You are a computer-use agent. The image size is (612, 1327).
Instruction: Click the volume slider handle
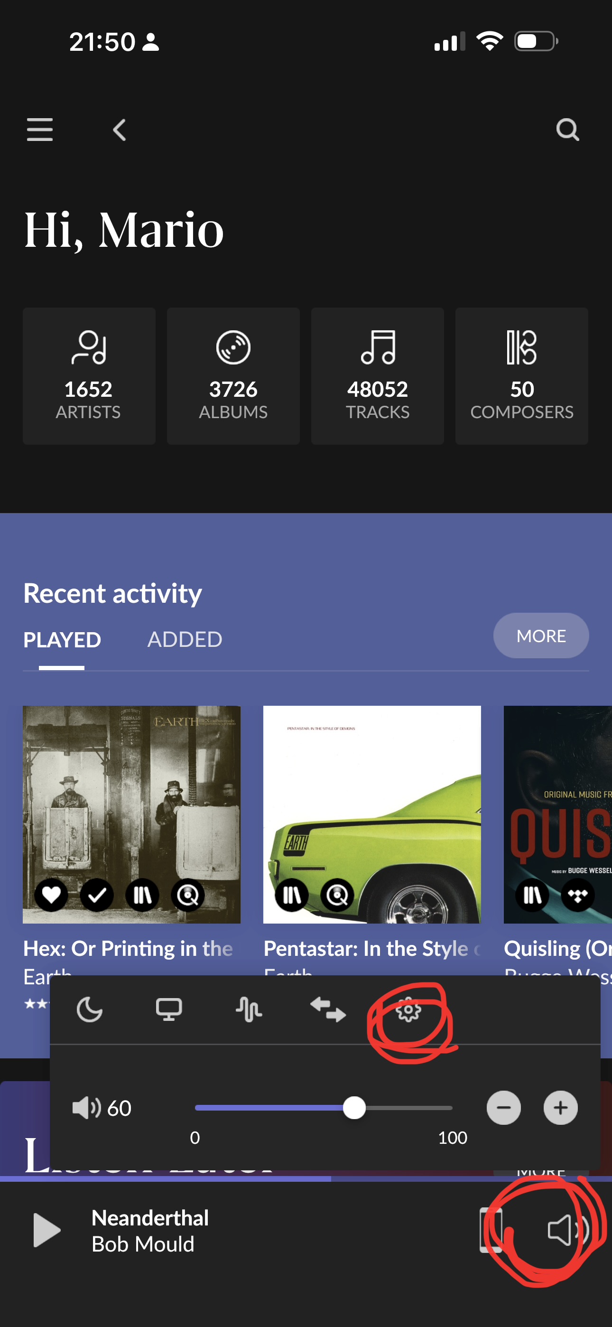point(354,1108)
